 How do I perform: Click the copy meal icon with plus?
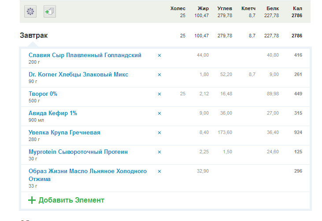50,11
